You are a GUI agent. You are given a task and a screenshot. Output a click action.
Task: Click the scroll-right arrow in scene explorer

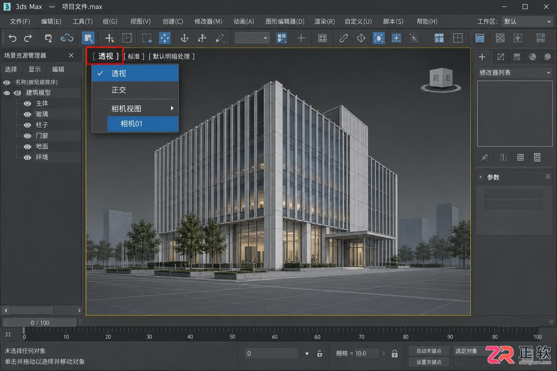click(x=79, y=310)
